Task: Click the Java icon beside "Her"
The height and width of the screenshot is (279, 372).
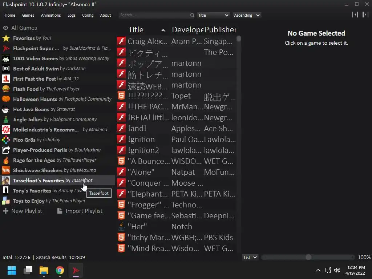Action: [121, 227]
